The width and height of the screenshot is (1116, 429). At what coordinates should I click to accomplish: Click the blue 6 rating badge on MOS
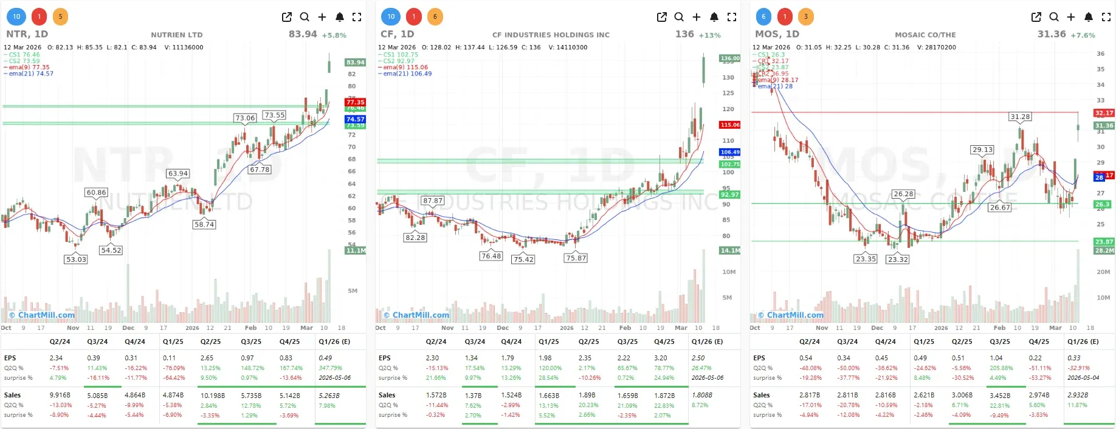coord(764,16)
